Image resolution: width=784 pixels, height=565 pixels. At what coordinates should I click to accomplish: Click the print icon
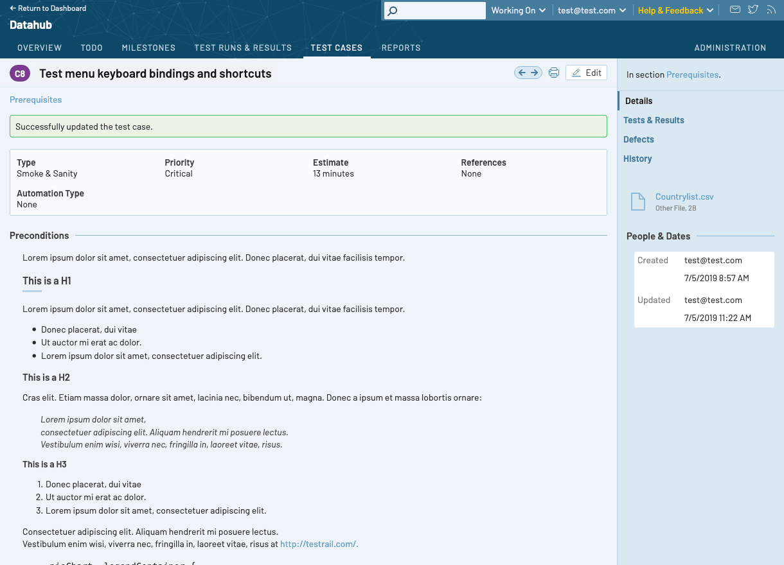(x=554, y=73)
